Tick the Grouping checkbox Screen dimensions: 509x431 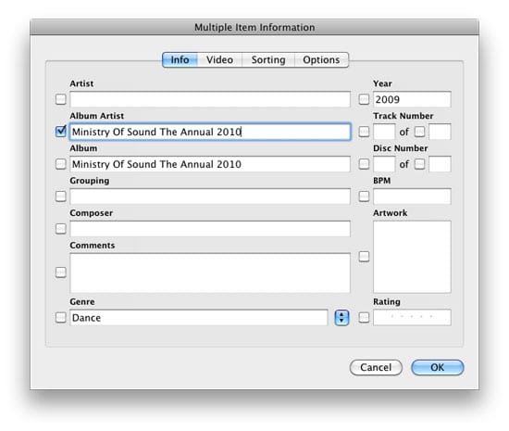pos(61,196)
